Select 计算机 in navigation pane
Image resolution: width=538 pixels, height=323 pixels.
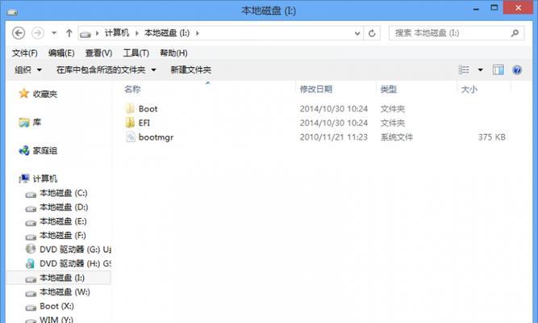pyautogui.click(x=45, y=178)
